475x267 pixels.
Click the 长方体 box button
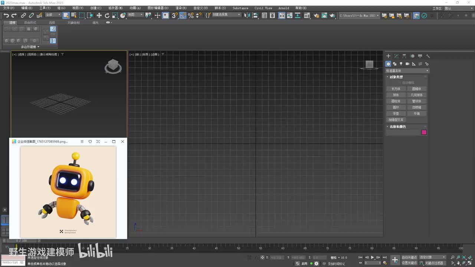396,89
